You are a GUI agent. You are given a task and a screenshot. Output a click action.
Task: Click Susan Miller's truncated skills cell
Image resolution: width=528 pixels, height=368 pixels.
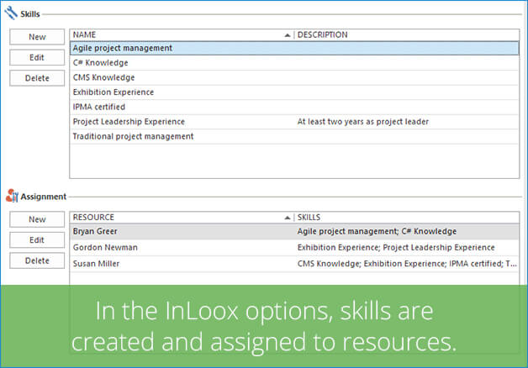point(407,264)
